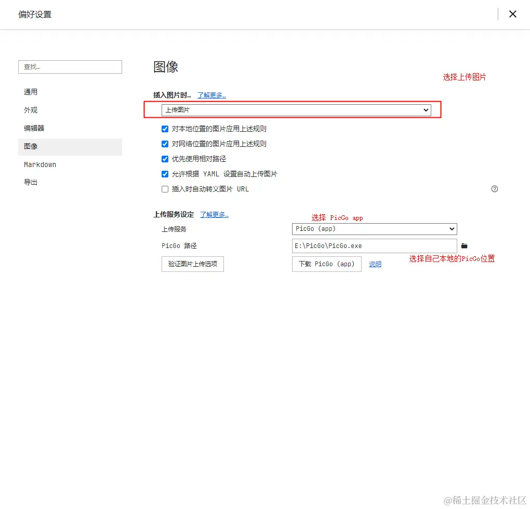Close the preferences dialog
530x509 pixels.
click(x=512, y=14)
